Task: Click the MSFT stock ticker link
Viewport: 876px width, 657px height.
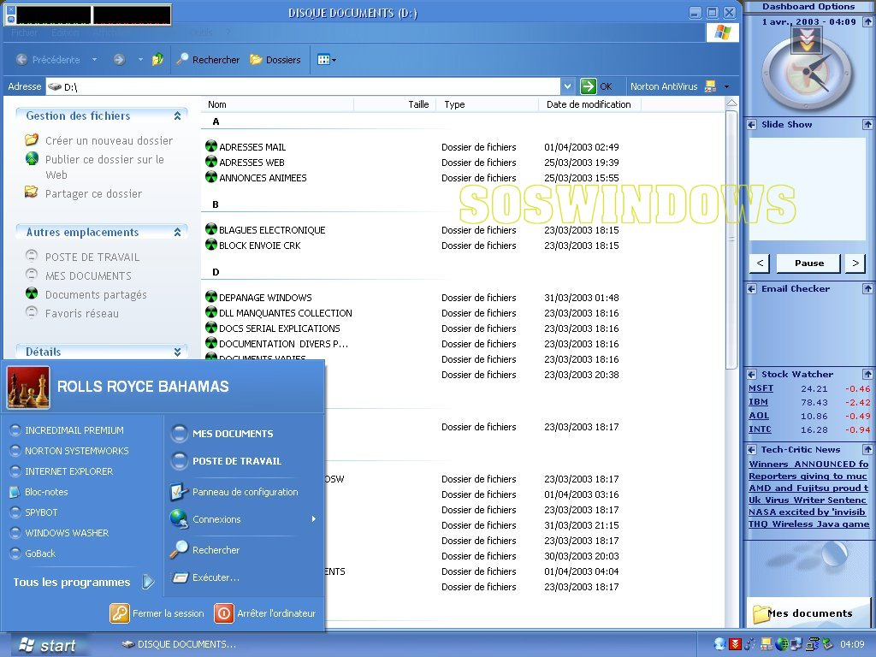Action: (760, 388)
